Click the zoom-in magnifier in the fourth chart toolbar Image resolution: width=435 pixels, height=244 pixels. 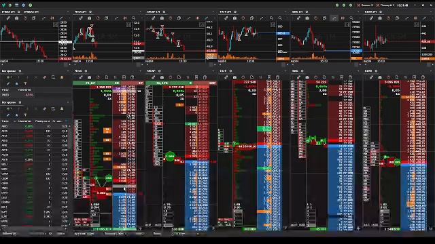[x=271, y=18]
